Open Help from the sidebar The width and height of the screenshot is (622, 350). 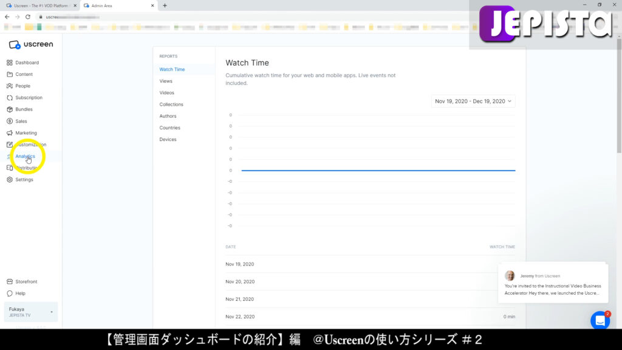point(20,293)
